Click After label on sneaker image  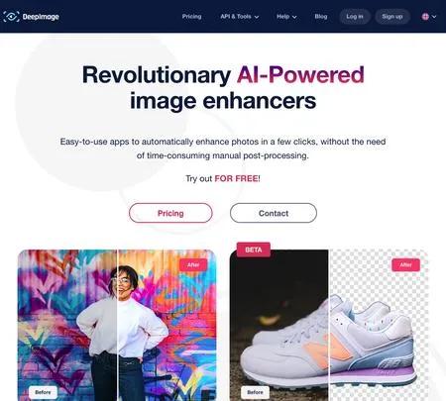pos(405,264)
